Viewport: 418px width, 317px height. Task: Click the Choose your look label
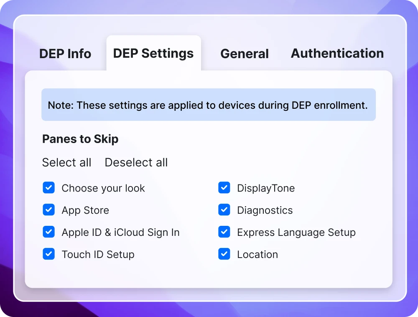(103, 188)
